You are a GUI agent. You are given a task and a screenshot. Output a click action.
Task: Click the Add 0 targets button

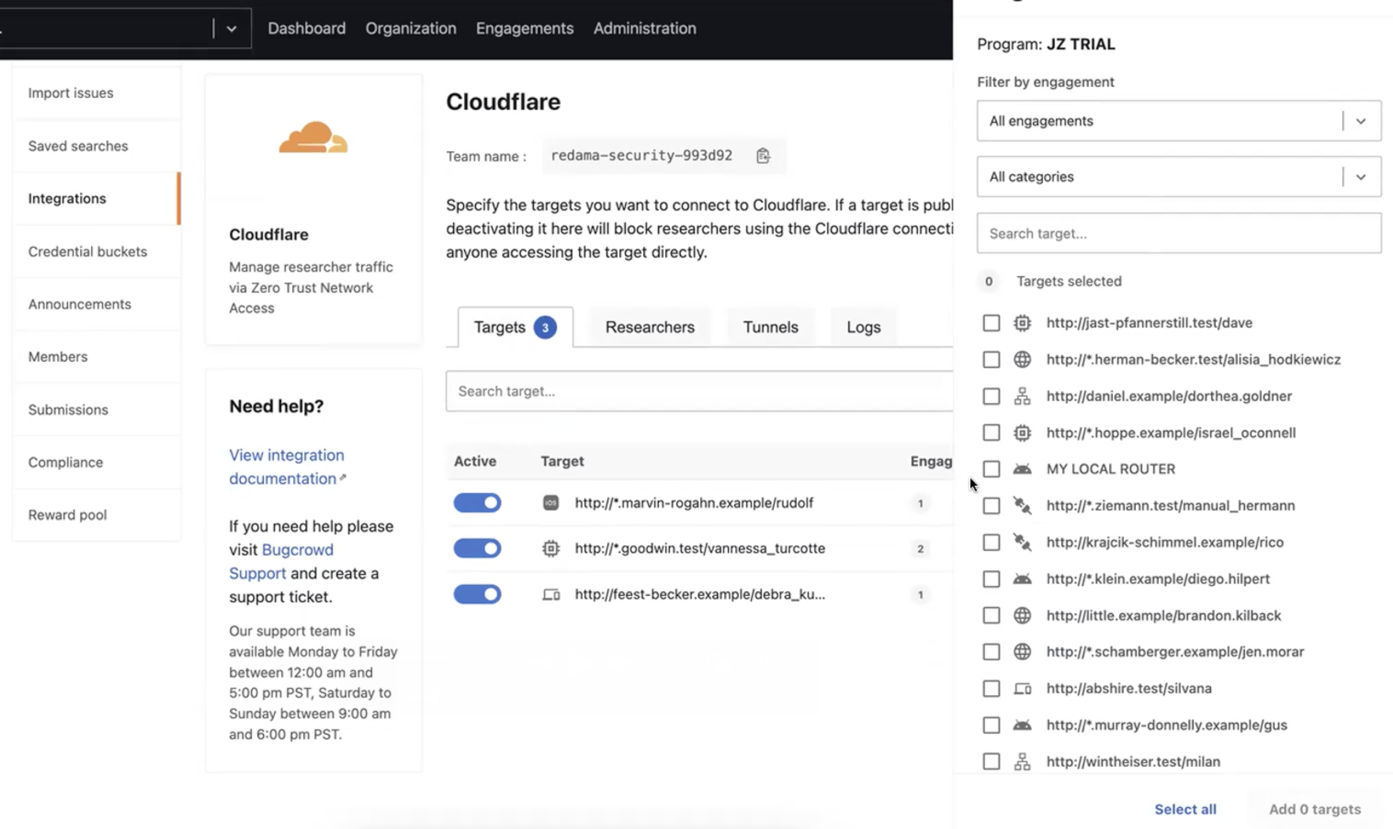pyautogui.click(x=1315, y=809)
